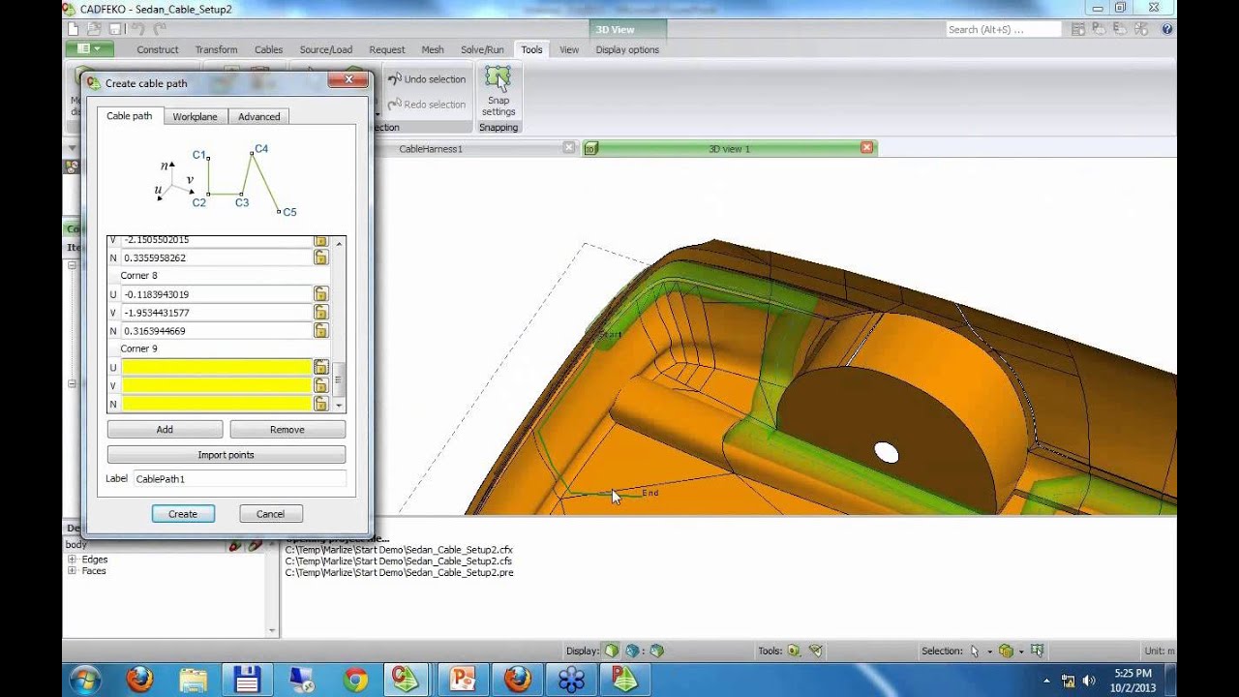Open the green application menu dropdown
Image resolution: width=1239 pixels, height=697 pixels.
click(x=90, y=48)
